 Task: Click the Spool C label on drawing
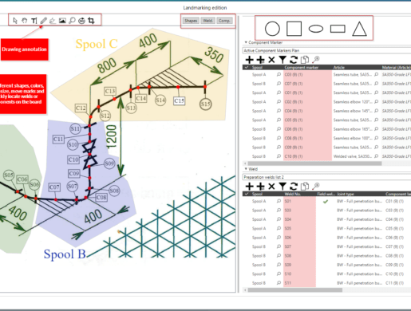[97, 44]
